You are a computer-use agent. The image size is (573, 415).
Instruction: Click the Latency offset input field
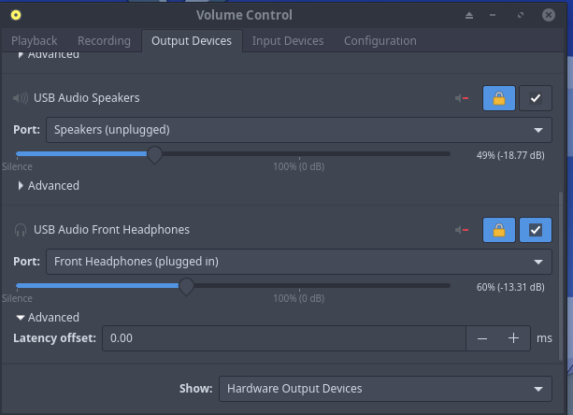(x=284, y=338)
